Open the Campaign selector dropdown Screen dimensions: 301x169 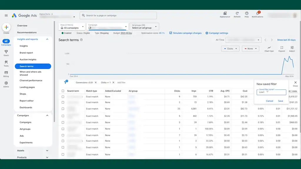click(107, 26)
